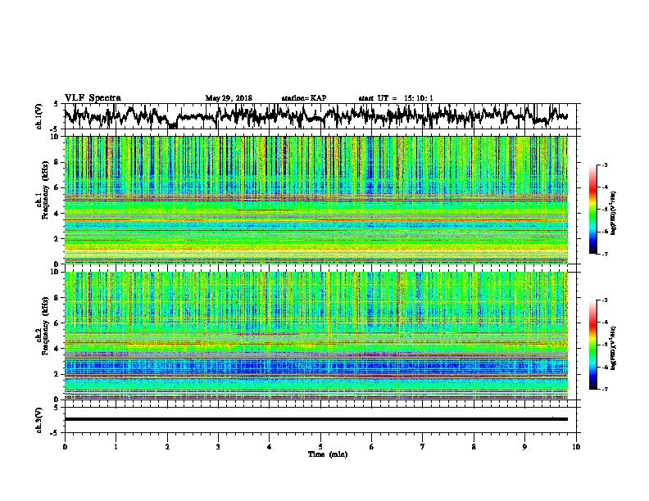Click the "-5" tick on ch.2 colorbar
The width and height of the screenshot is (649, 501).
(605, 345)
